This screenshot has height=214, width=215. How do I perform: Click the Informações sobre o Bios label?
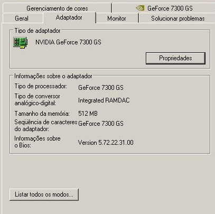[x=38, y=142]
